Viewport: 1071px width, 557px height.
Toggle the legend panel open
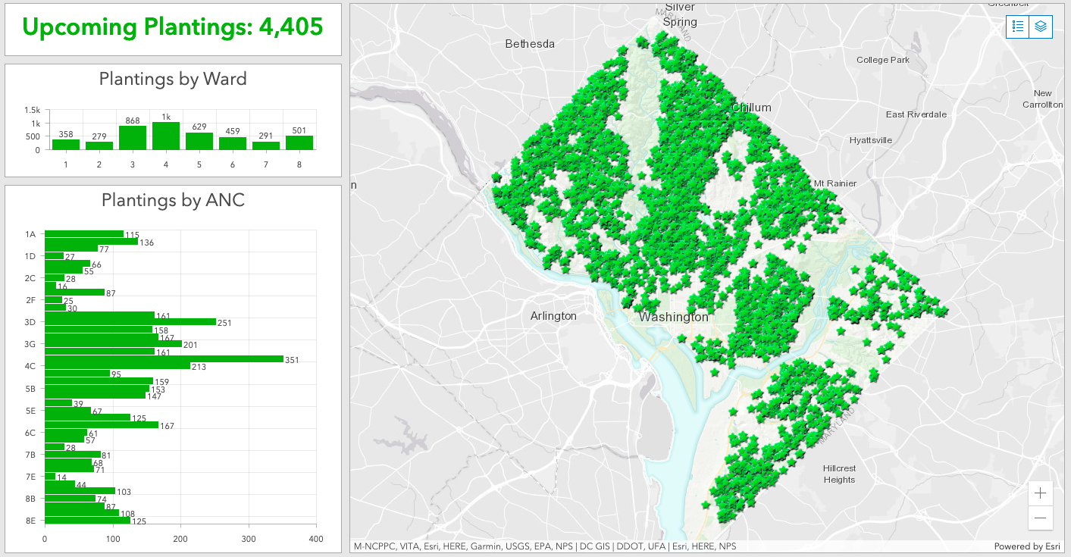click(1019, 26)
